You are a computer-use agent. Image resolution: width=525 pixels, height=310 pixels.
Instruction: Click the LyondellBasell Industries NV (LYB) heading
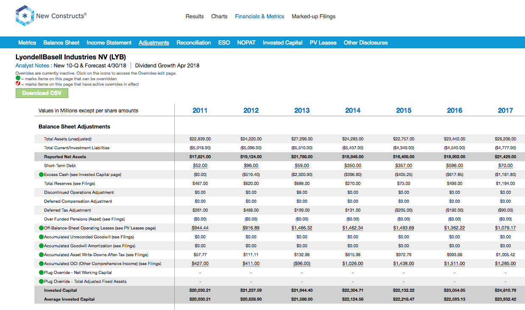pos(71,57)
